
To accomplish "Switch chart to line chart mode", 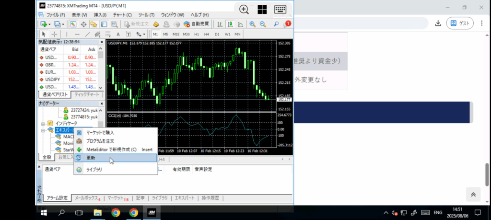I will point(239,24).
